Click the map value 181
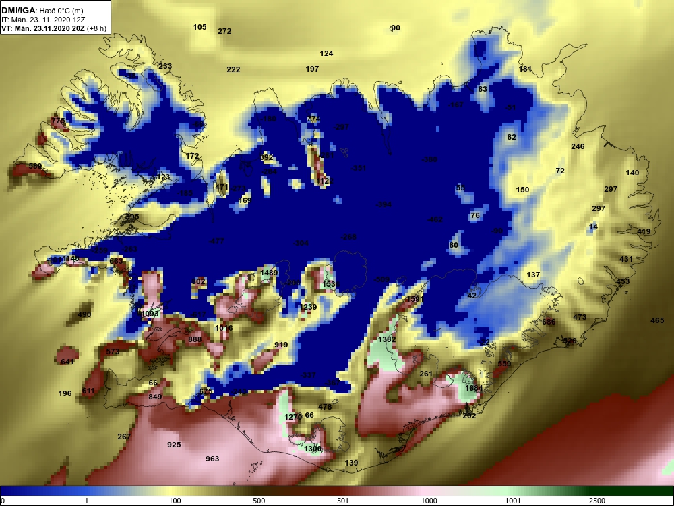This screenshot has width=674, height=506. pos(525,69)
